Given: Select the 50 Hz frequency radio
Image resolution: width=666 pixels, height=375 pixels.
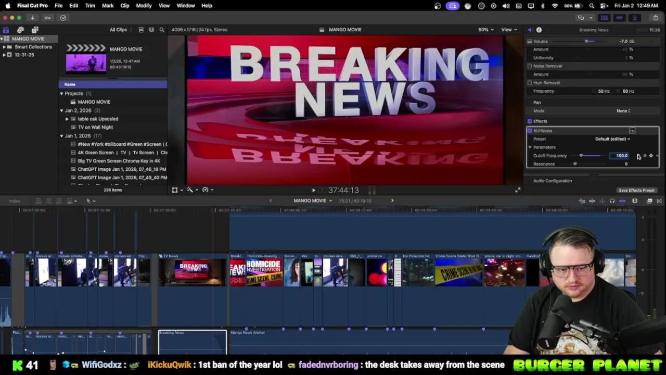Looking at the screenshot, I should pyautogui.click(x=594, y=91).
